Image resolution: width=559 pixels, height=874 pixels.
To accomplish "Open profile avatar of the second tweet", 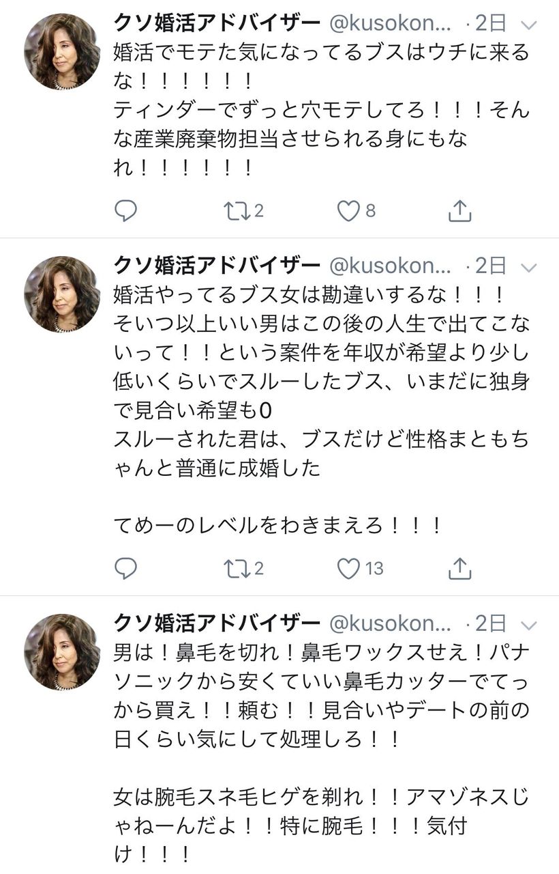I will (62, 294).
